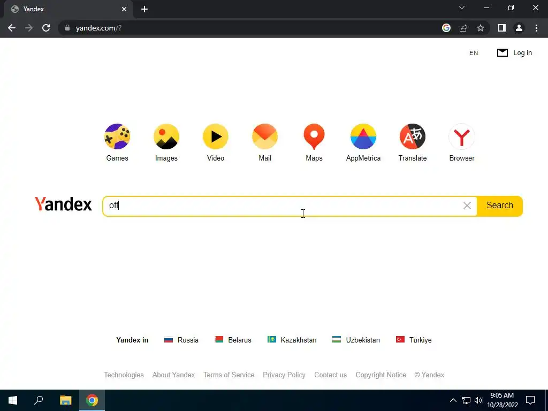
Task: Open File Explorer from taskbar
Action: [65, 400]
